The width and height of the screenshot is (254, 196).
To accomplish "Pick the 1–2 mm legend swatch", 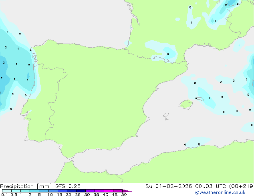I will [25, 191].
